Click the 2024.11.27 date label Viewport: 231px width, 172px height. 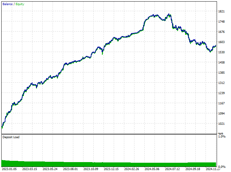[x=213, y=169]
